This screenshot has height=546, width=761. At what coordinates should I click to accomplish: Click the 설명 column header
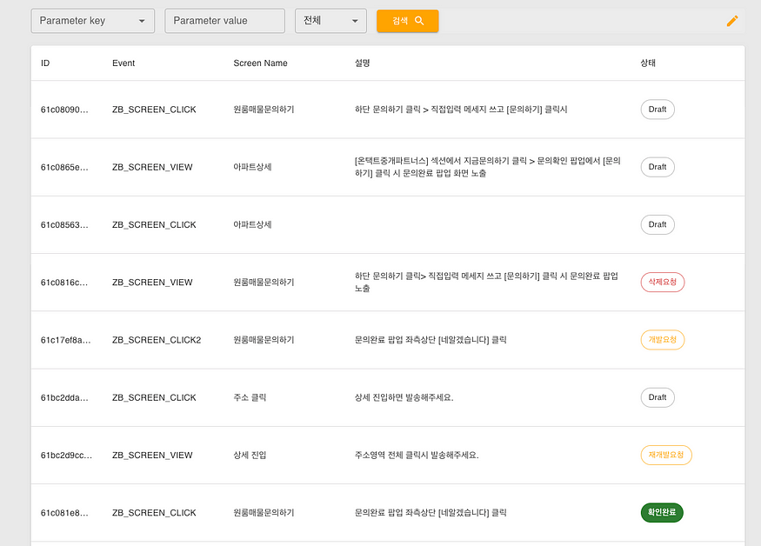[x=362, y=63]
